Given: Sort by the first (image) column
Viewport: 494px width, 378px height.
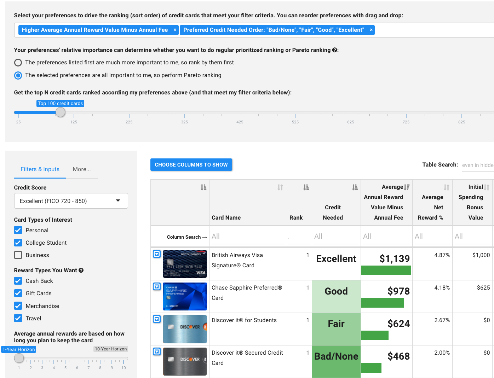Looking at the screenshot, I should tap(203, 187).
